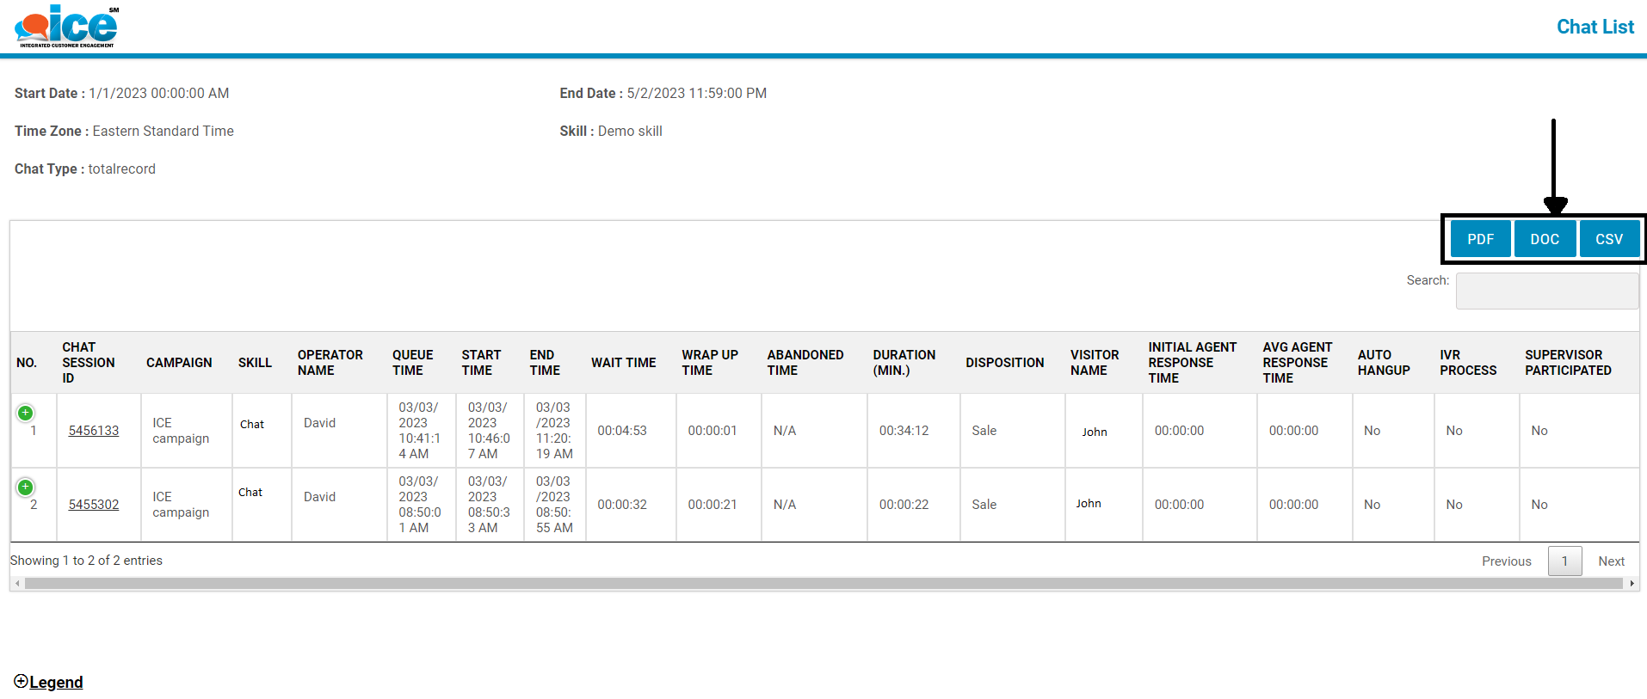Expand the Legend section
The height and width of the screenshot is (699, 1647).
pos(49,682)
